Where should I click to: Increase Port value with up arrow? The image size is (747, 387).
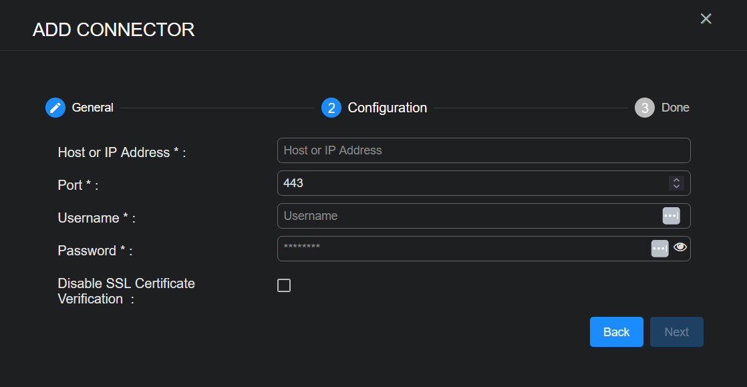pos(676,180)
